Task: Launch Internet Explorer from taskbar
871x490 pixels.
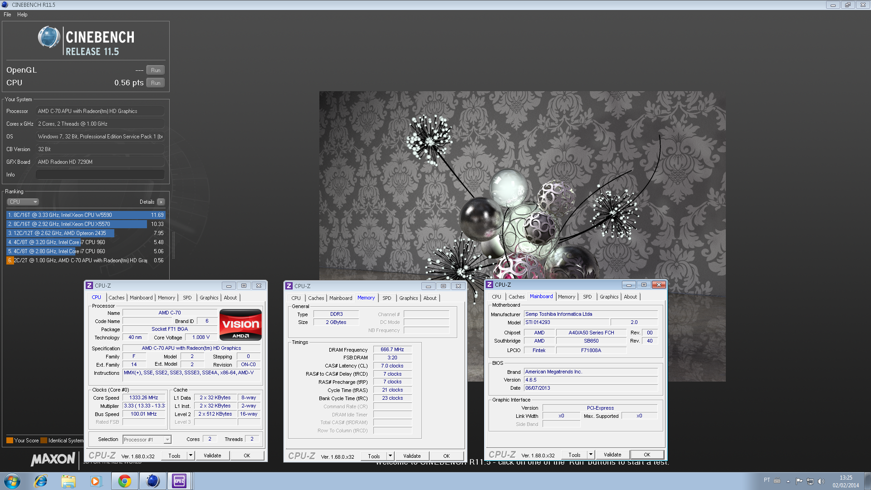Action: (41, 481)
